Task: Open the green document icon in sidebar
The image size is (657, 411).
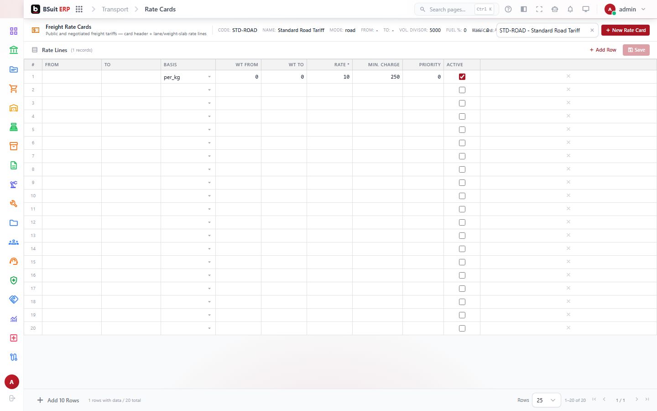Action: (14, 165)
